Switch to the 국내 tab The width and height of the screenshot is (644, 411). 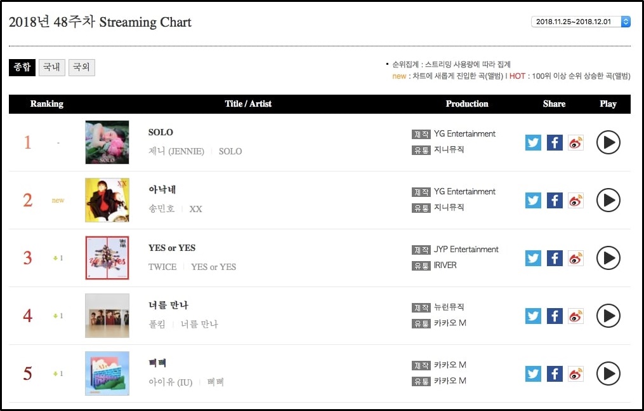51,67
